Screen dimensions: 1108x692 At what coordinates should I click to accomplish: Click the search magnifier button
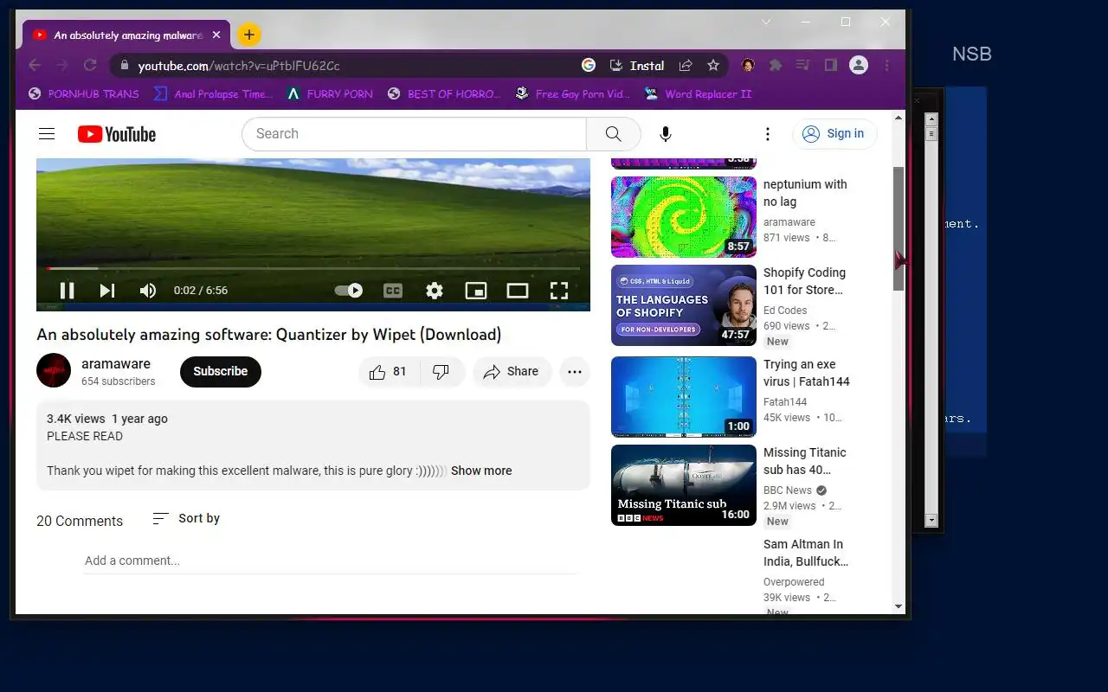point(614,134)
